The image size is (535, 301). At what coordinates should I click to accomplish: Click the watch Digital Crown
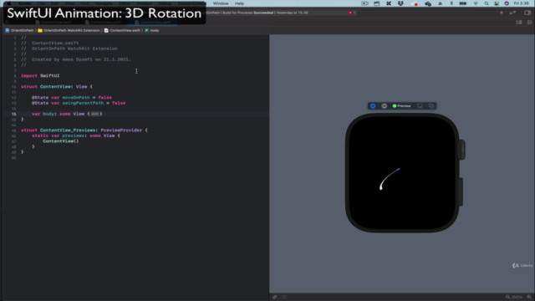coord(461,150)
